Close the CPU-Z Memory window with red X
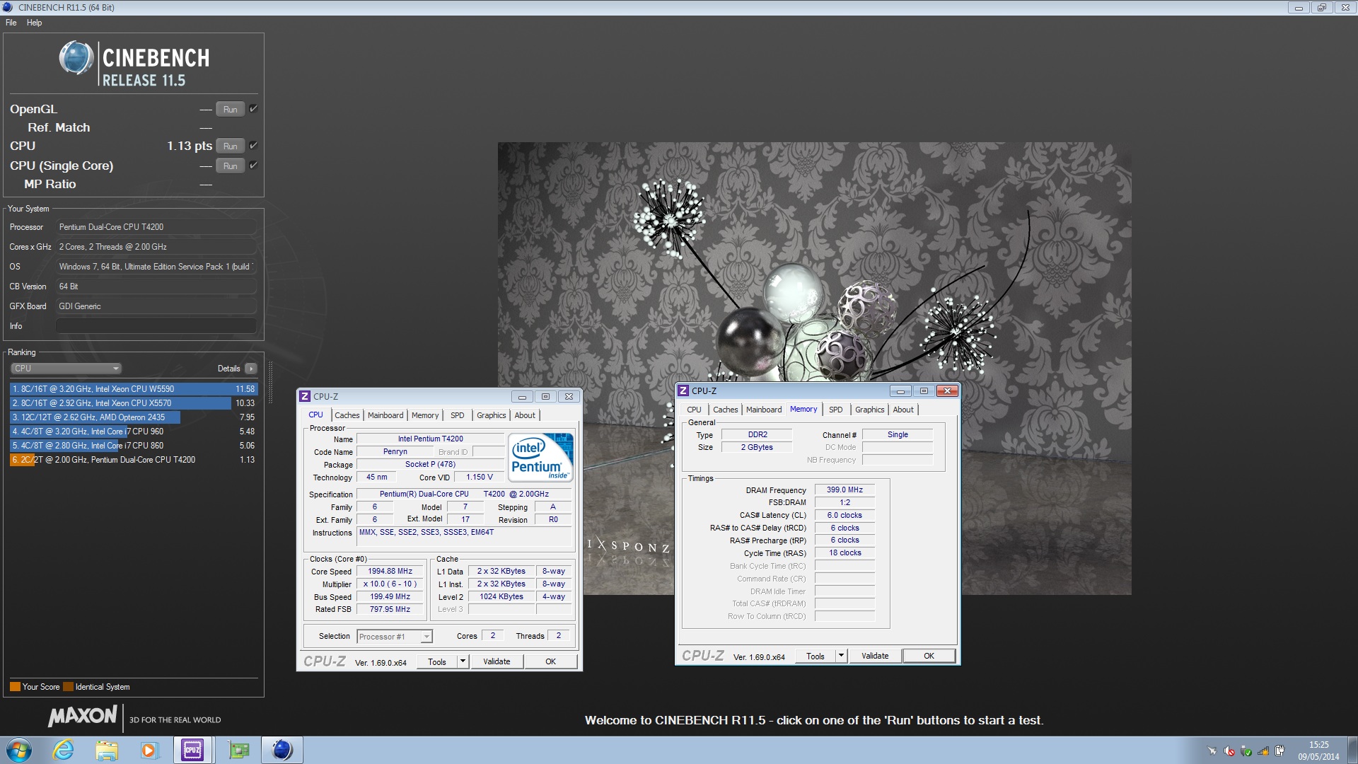This screenshot has height=764, width=1358. click(947, 391)
